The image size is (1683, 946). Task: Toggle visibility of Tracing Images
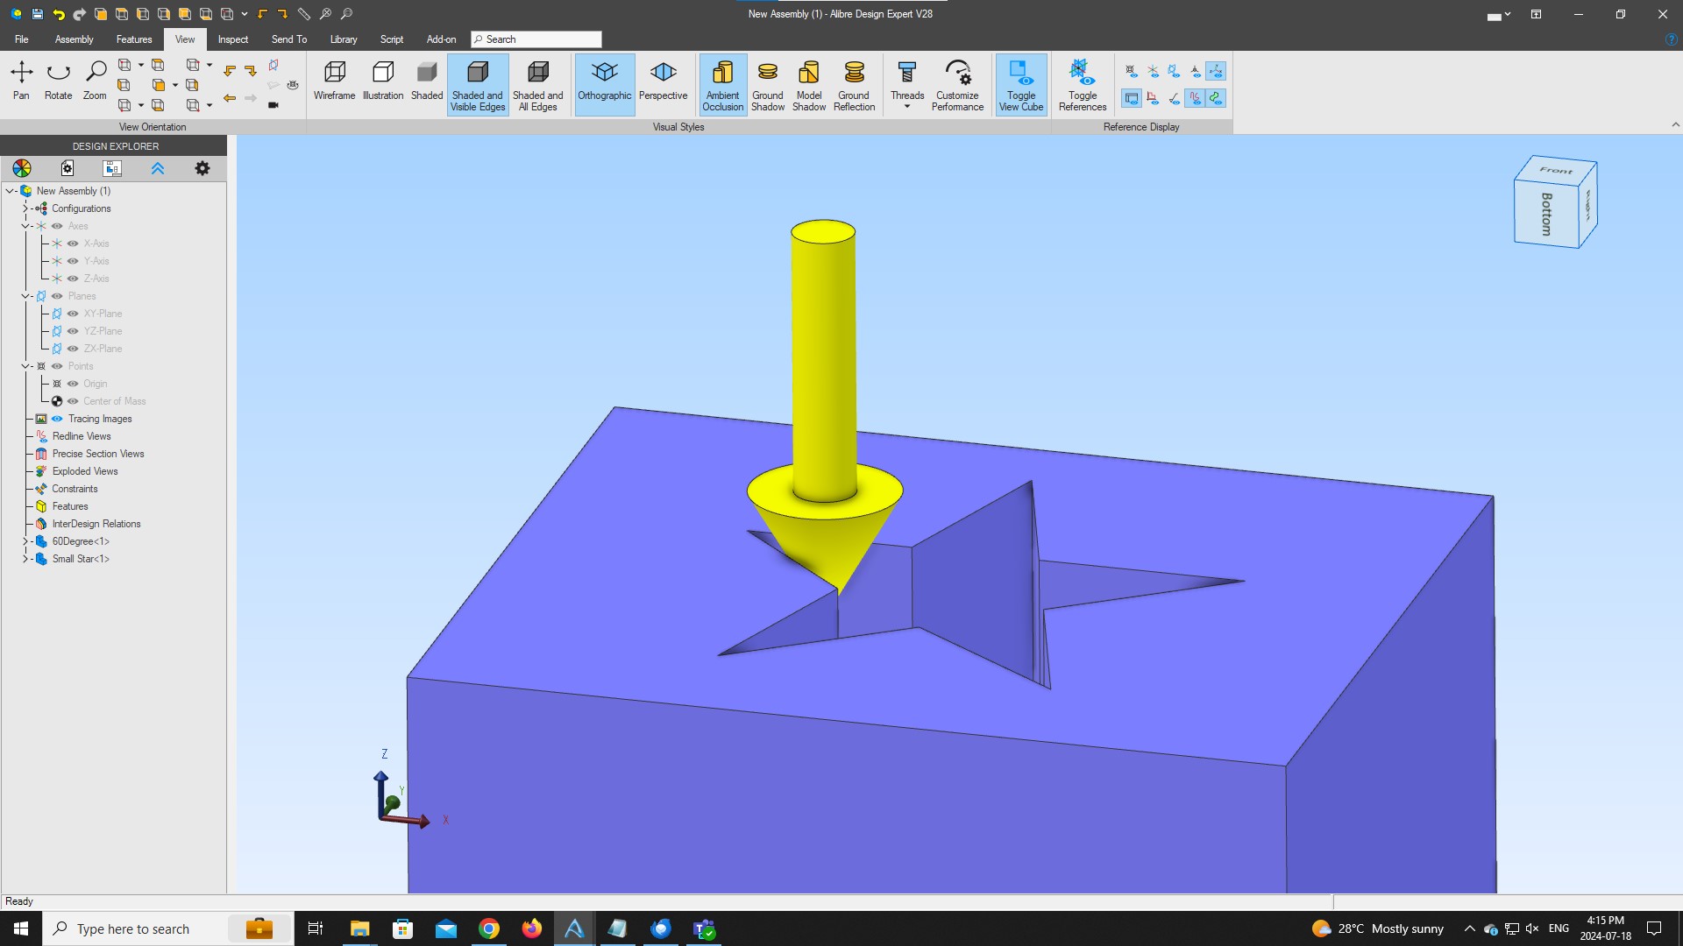tap(57, 419)
